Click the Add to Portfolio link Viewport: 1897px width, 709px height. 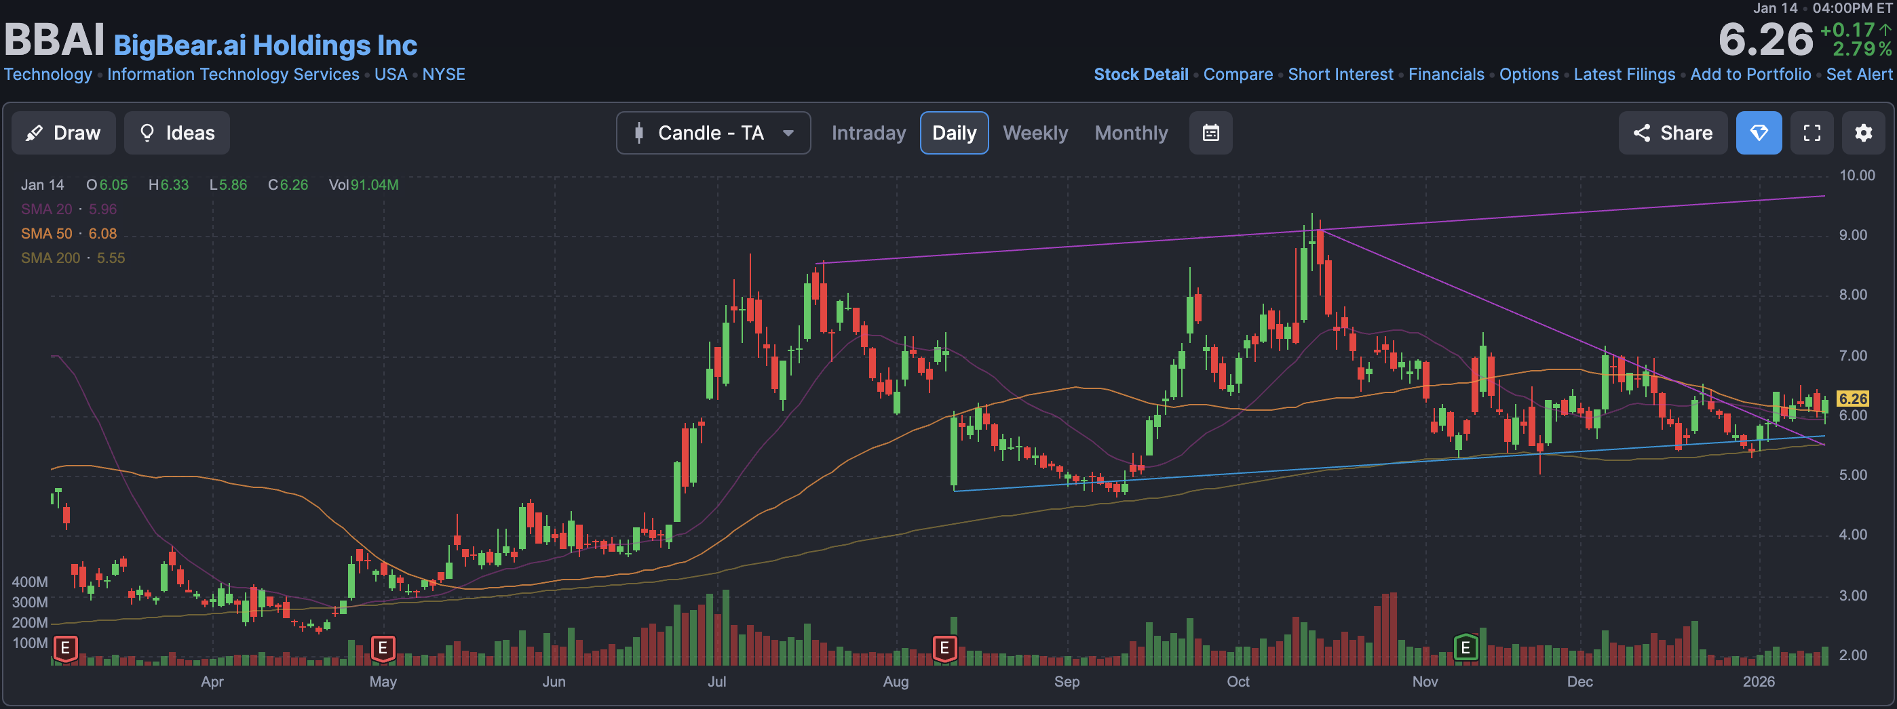pyautogui.click(x=1750, y=75)
